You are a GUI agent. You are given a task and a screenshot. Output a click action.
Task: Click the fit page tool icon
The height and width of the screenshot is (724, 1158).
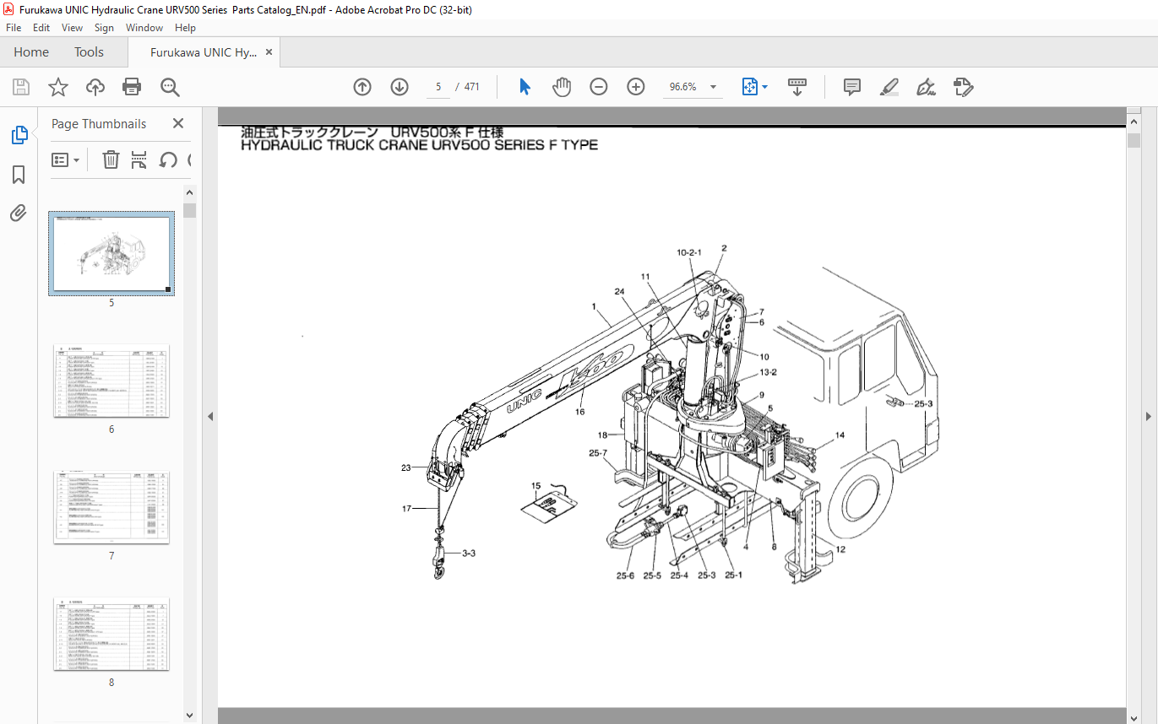(749, 87)
